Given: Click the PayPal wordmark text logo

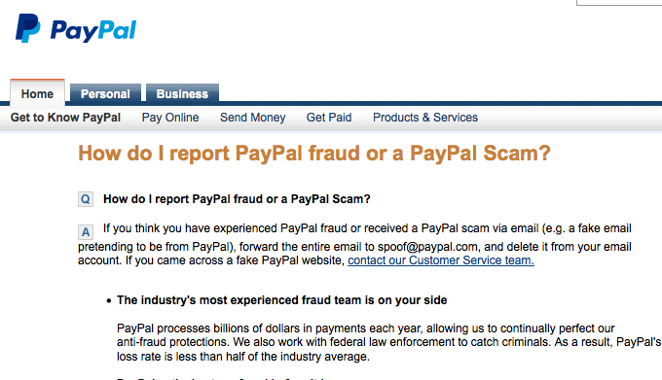Looking at the screenshot, I should 93,31.
